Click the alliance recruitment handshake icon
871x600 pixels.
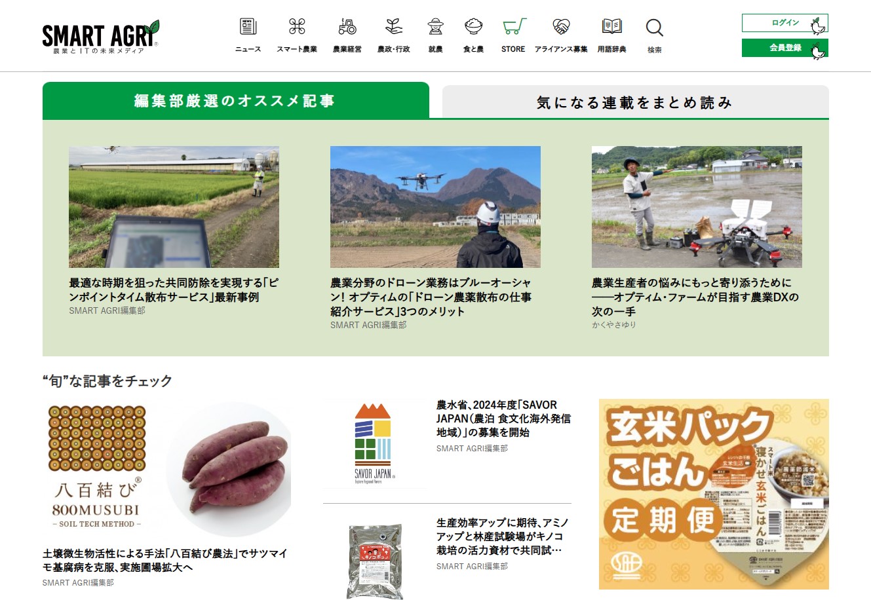561,27
